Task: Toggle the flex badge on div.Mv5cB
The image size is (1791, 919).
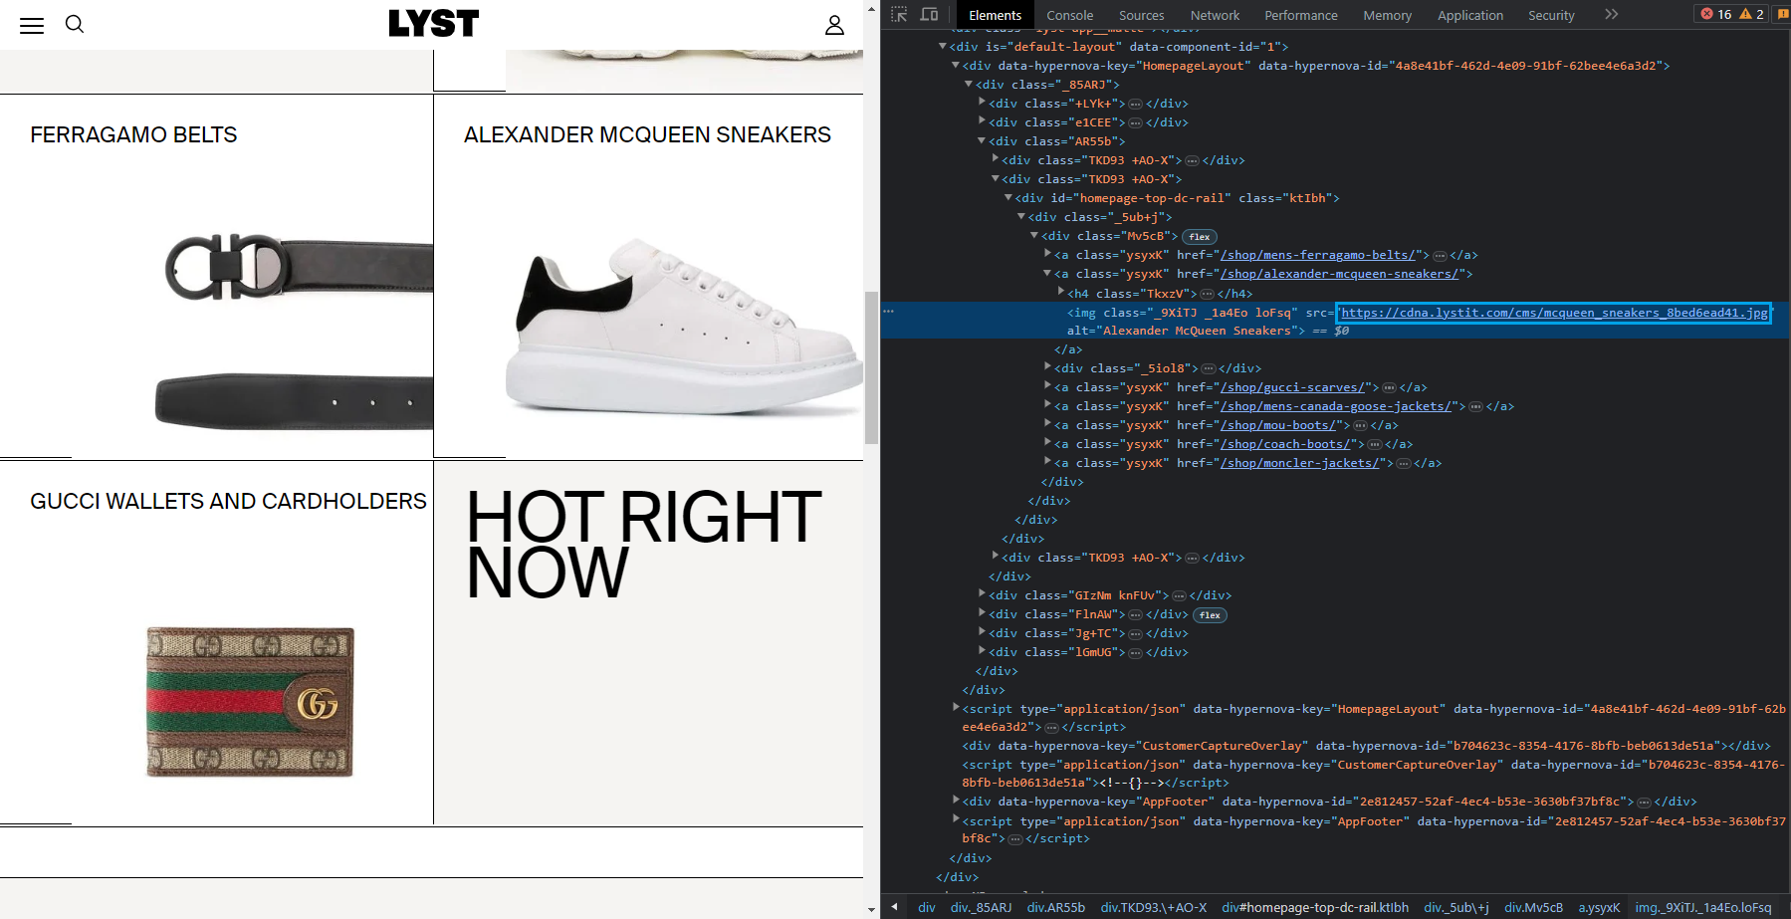Action: (x=1199, y=236)
